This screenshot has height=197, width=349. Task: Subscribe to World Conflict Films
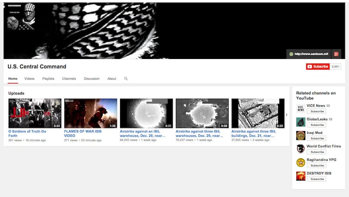[x=317, y=152]
